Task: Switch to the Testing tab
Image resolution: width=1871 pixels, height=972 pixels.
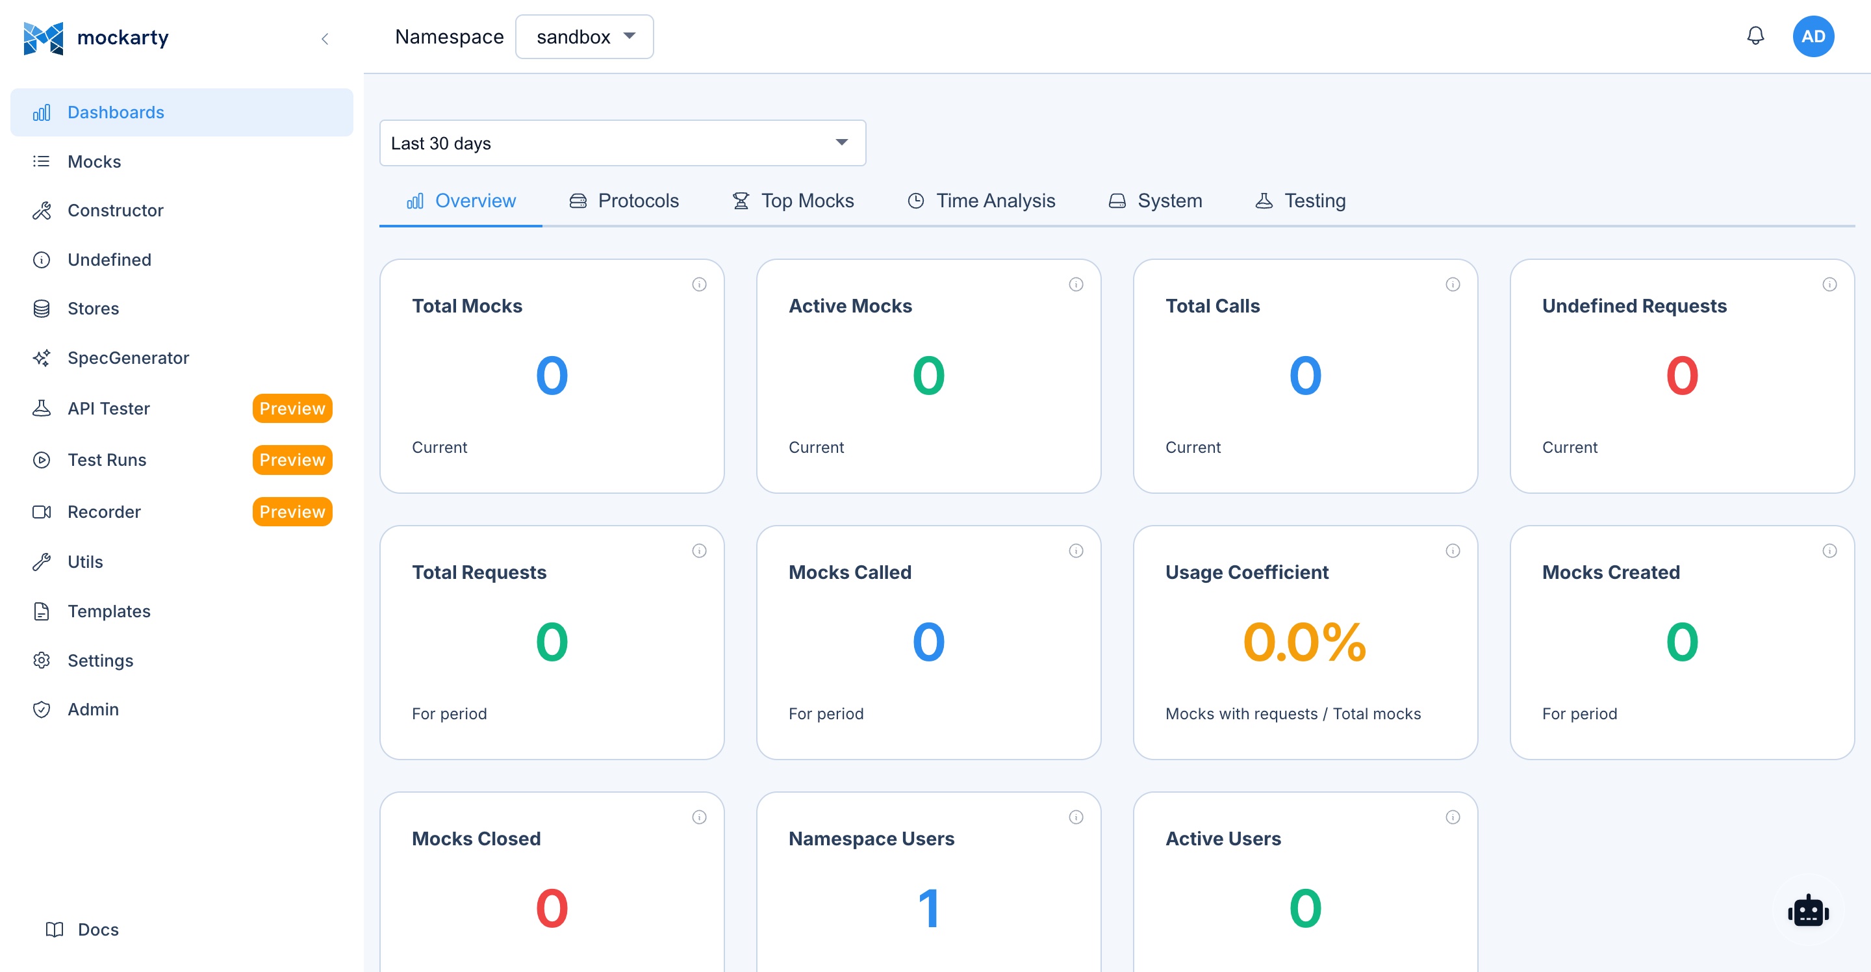Action: [x=1300, y=201]
